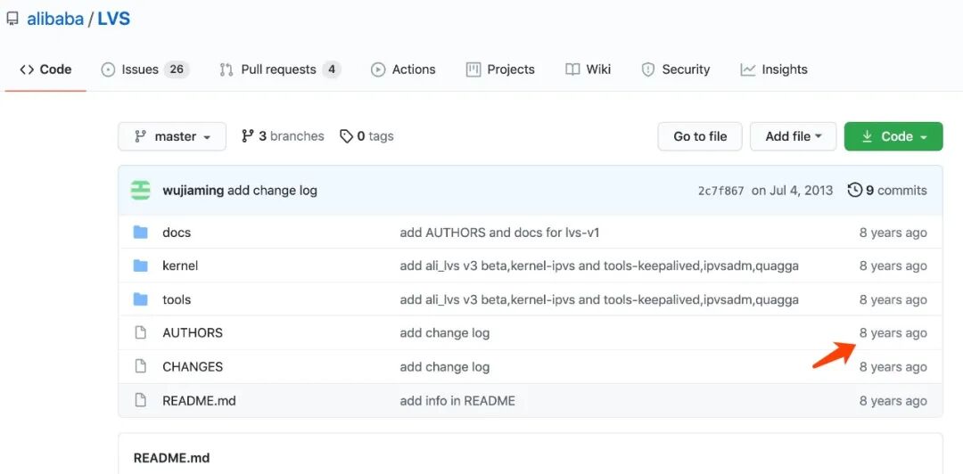Image resolution: width=963 pixels, height=474 pixels.
Task: Click the README.md file icon in list
Action: tap(141, 401)
